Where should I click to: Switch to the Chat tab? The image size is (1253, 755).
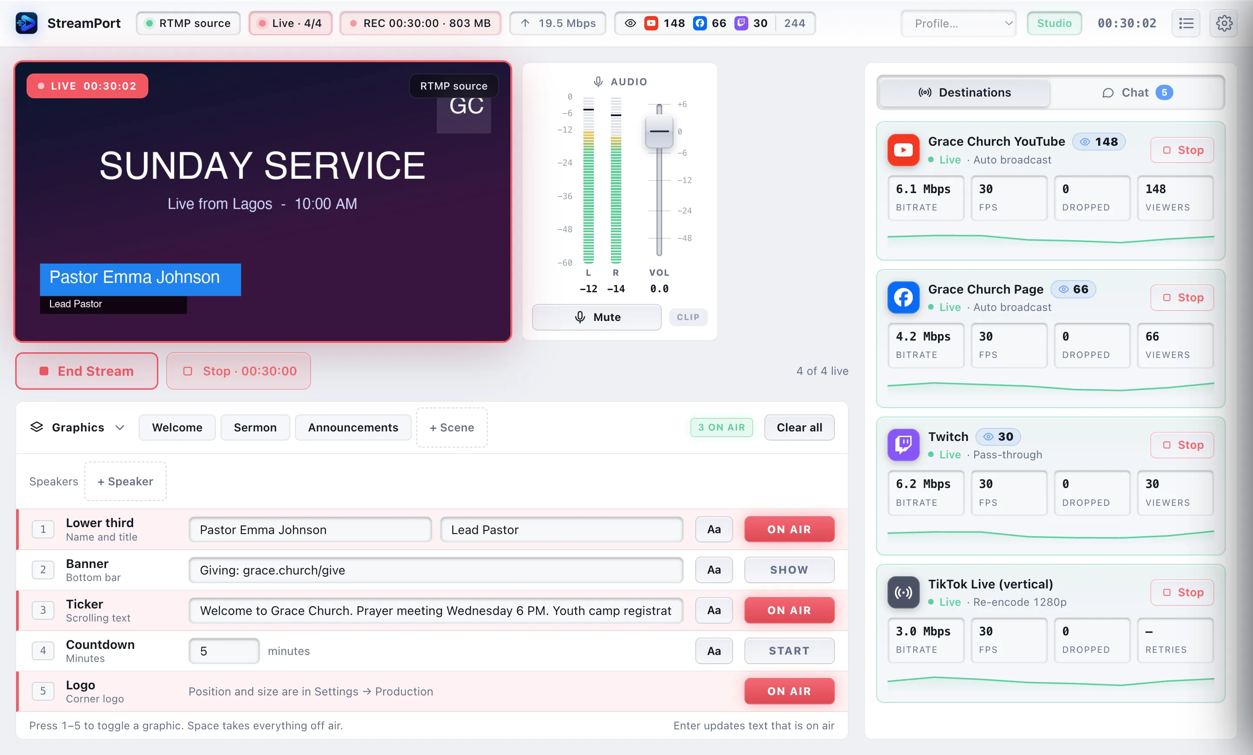pyautogui.click(x=1137, y=93)
